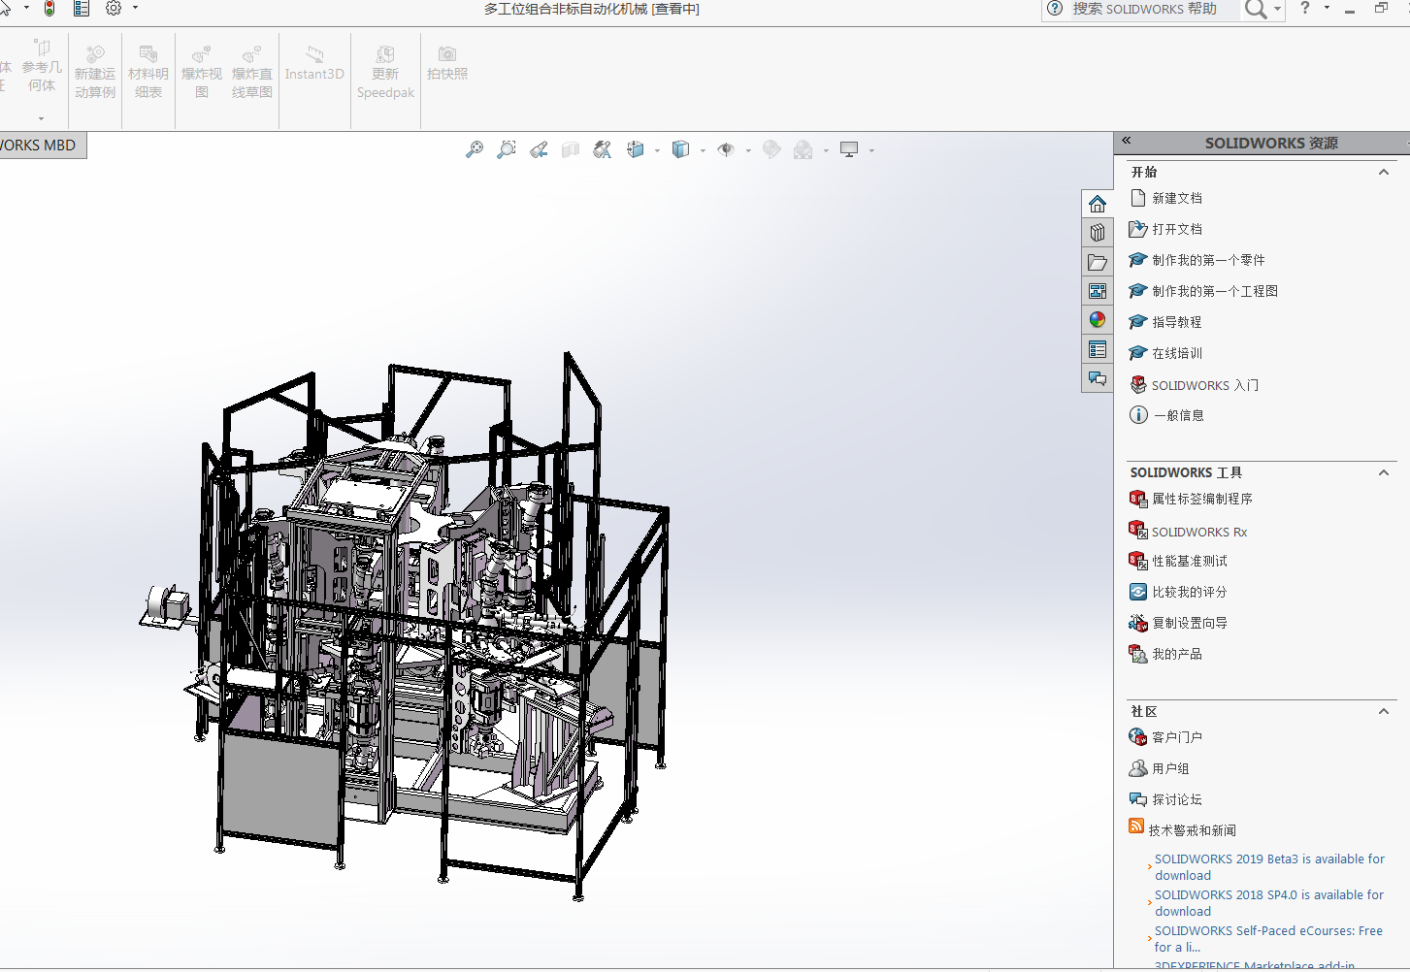Select the Zoom to Area tool

point(507,149)
